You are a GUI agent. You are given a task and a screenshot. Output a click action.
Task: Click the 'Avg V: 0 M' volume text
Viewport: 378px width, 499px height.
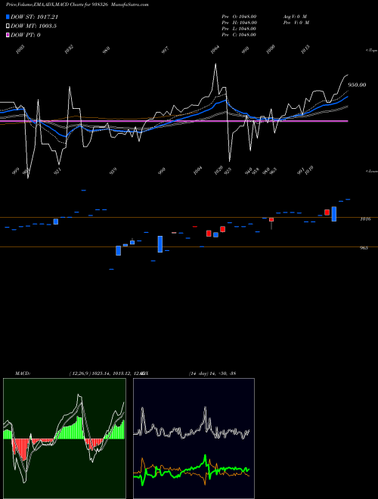pyautogui.click(x=296, y=17)
